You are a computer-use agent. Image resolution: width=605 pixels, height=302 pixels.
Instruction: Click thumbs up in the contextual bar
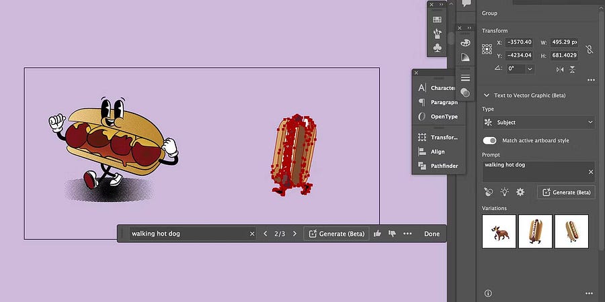pyautogui.click(x=377, y=234)
